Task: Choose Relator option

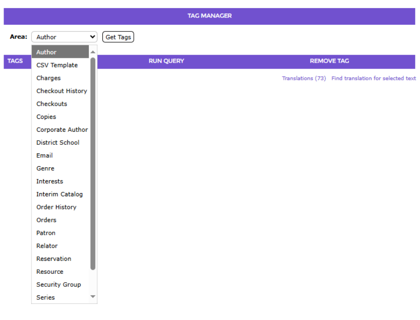Action: (60, 246)
